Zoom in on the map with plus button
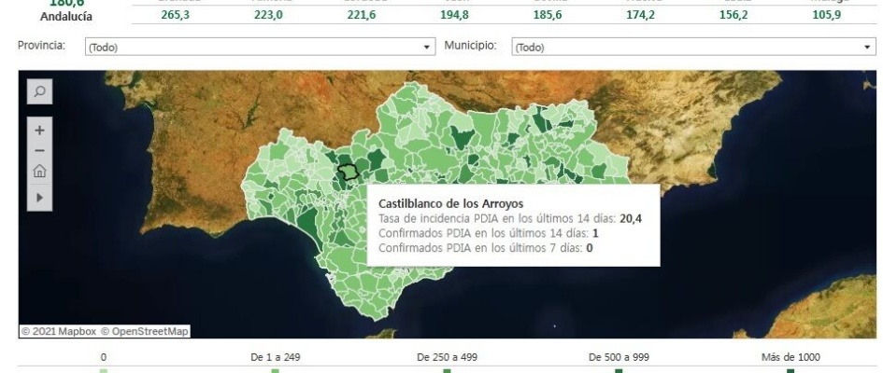This screenshot has height=373, width=883. point(38,131)
